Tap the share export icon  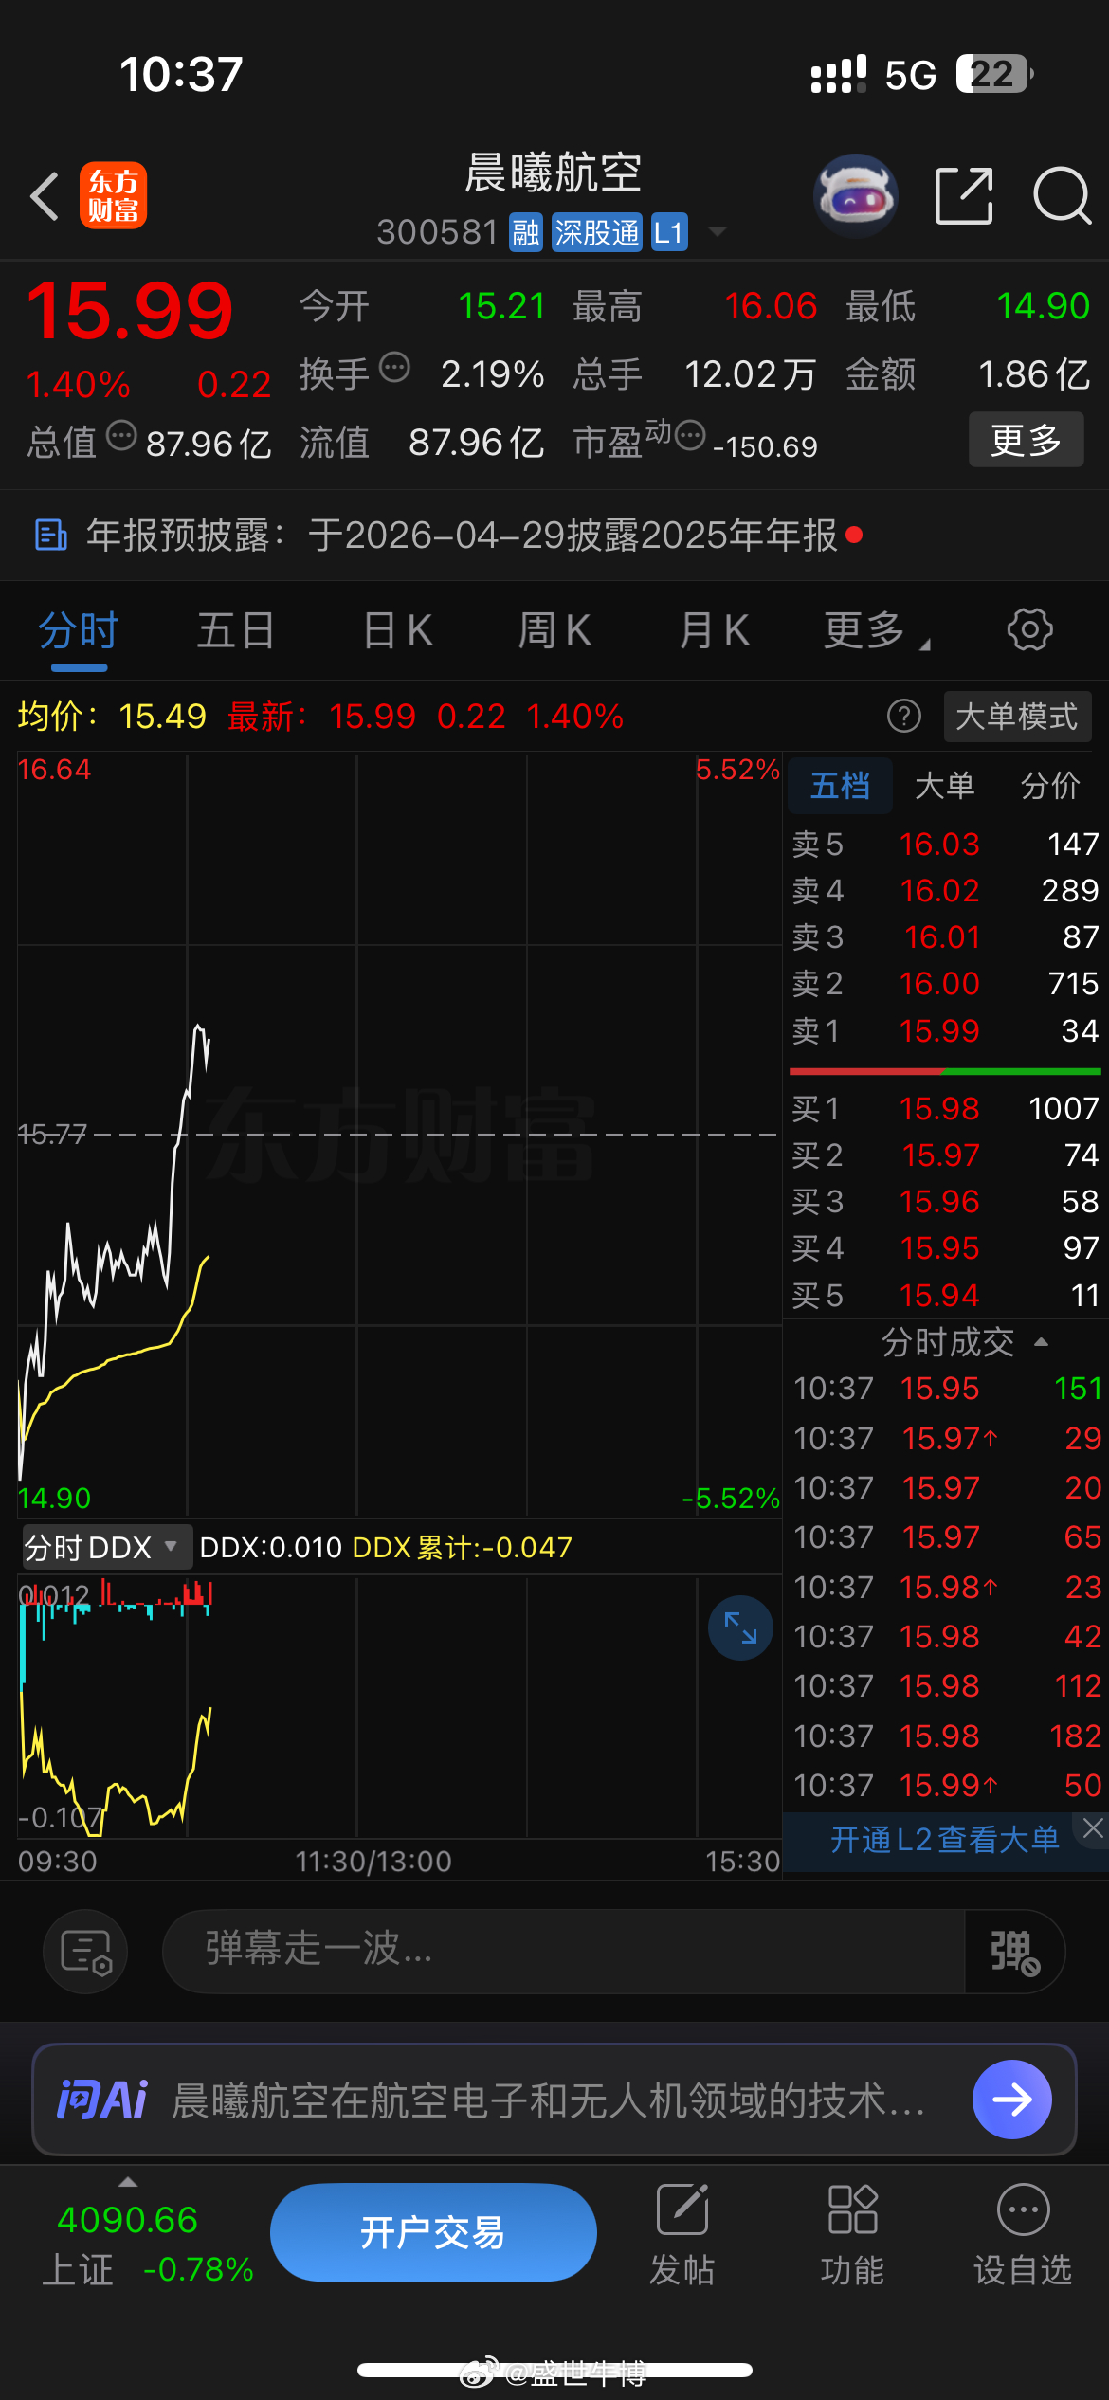[x=964, y=196]
